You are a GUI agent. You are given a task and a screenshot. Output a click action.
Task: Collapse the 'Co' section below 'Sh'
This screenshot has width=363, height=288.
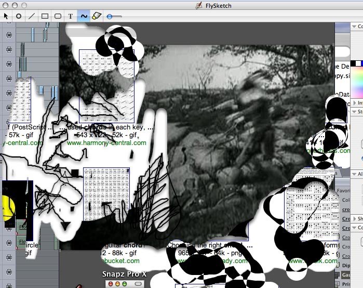(354, 228)
